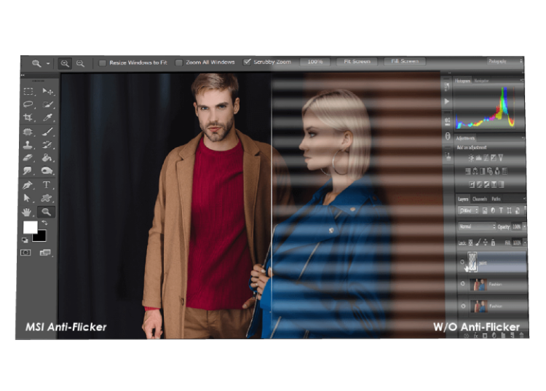546x391 pixels.
Task: Switch to the Channels tab
Action: [480, 200]
